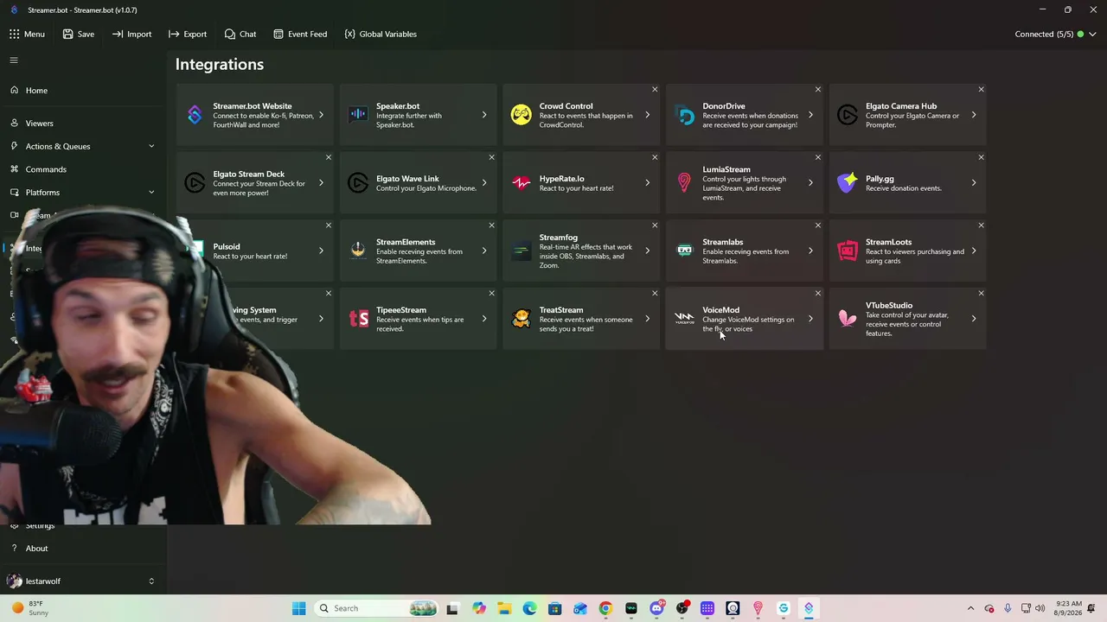Image resolution: width=1107 pixels, height=622 pixels.
Task: Click Import in the top toolbar
Action: (x=131, y=34)
